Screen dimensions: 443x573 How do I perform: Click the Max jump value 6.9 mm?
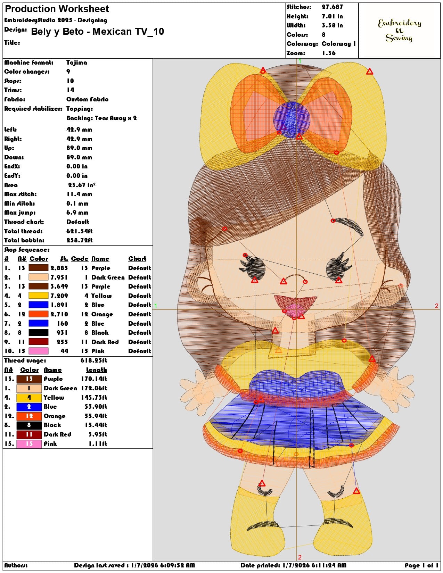(77, 213)
